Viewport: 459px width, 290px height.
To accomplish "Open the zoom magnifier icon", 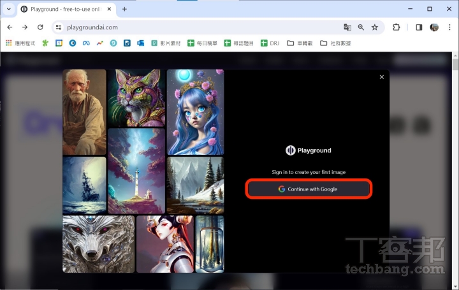I will pyautogui.click(x=361, y=27).
